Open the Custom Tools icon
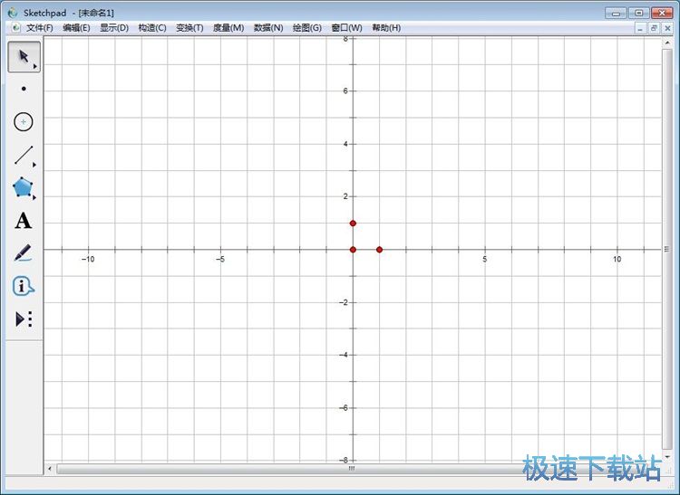680x495 pixels. [24, 319]
